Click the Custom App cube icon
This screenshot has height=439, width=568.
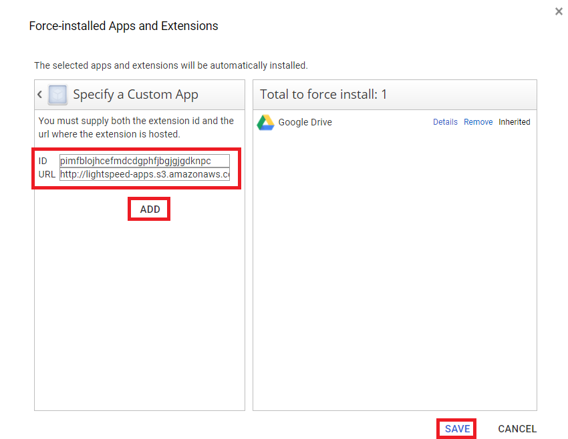tap(57, 94)
